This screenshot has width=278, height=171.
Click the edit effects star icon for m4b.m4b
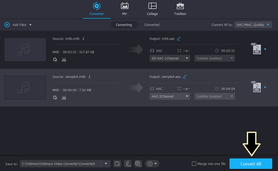coord(55,60)
